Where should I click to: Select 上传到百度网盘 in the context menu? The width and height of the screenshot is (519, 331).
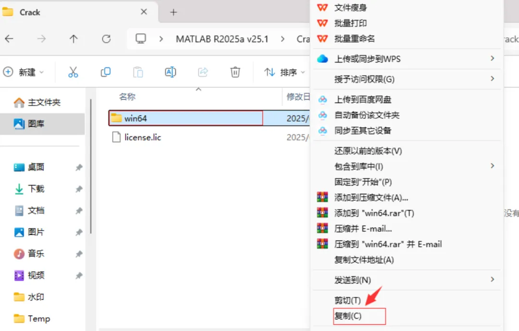(363, 100)
